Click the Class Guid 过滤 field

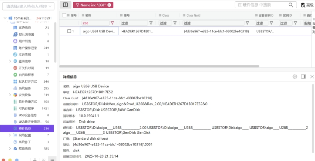click(x=213, y=23)
